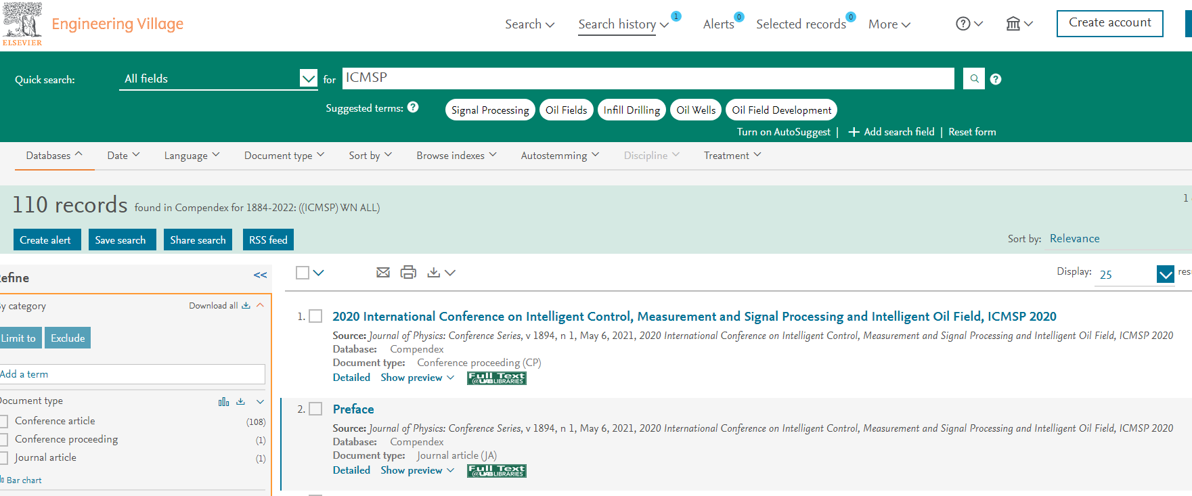The height and width of the screenshot is (496, 1192).
Task: Expand the Document type dropdown in toolbar
Action: [284, 156]
